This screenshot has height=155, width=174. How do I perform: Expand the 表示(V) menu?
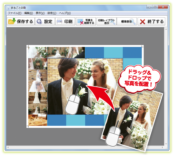(40, 13)
